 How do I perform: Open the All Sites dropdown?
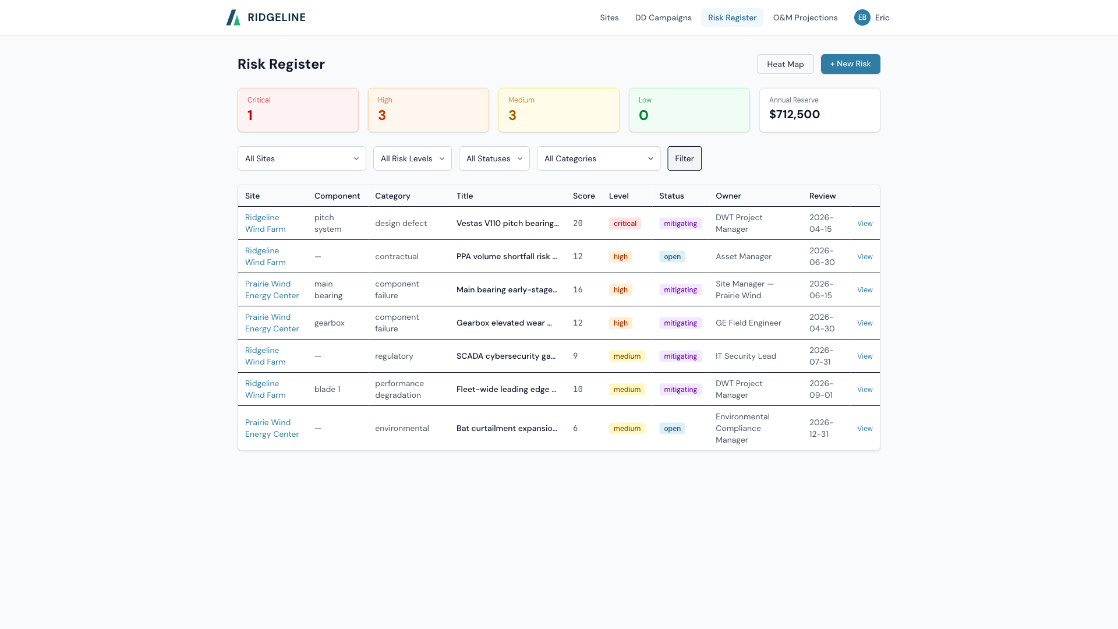302,158
